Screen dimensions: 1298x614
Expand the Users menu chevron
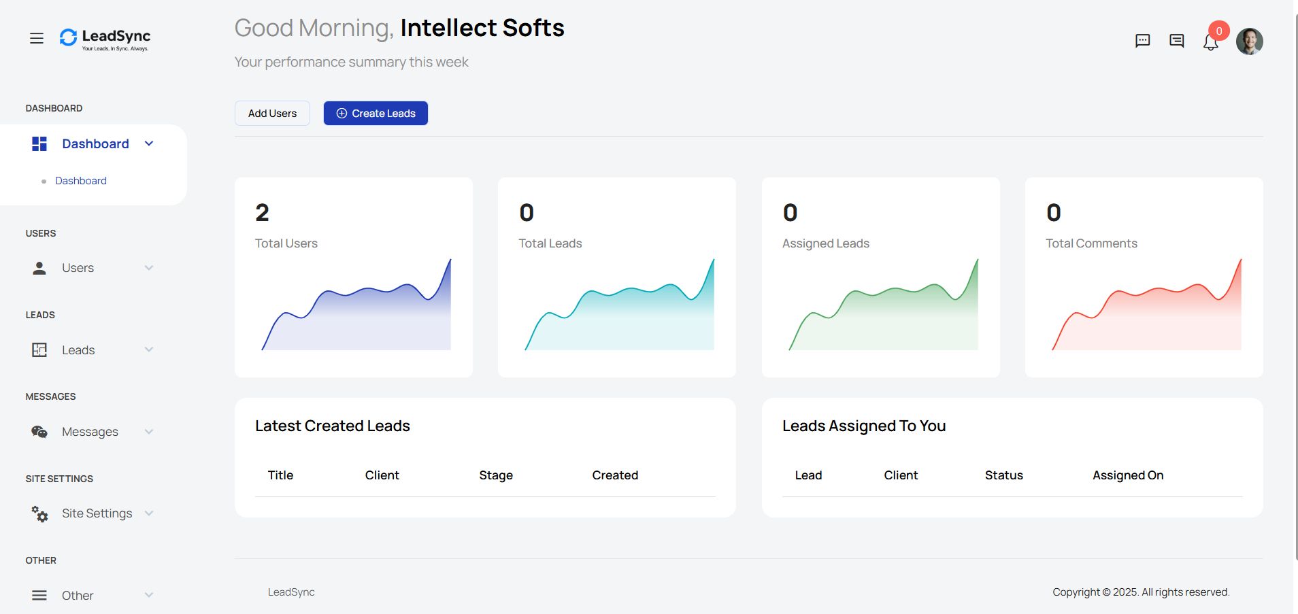[149, 268]
